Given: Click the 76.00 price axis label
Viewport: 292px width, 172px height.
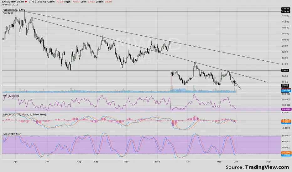Looking at the screenshot, I should point(285,76).
